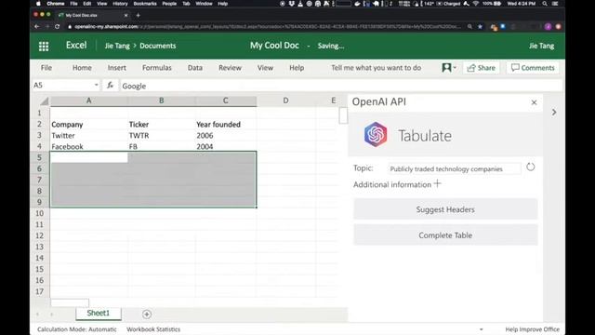Open the Apple menu
Viewport: 595px width, 335px height.
[x=38, y=4]
